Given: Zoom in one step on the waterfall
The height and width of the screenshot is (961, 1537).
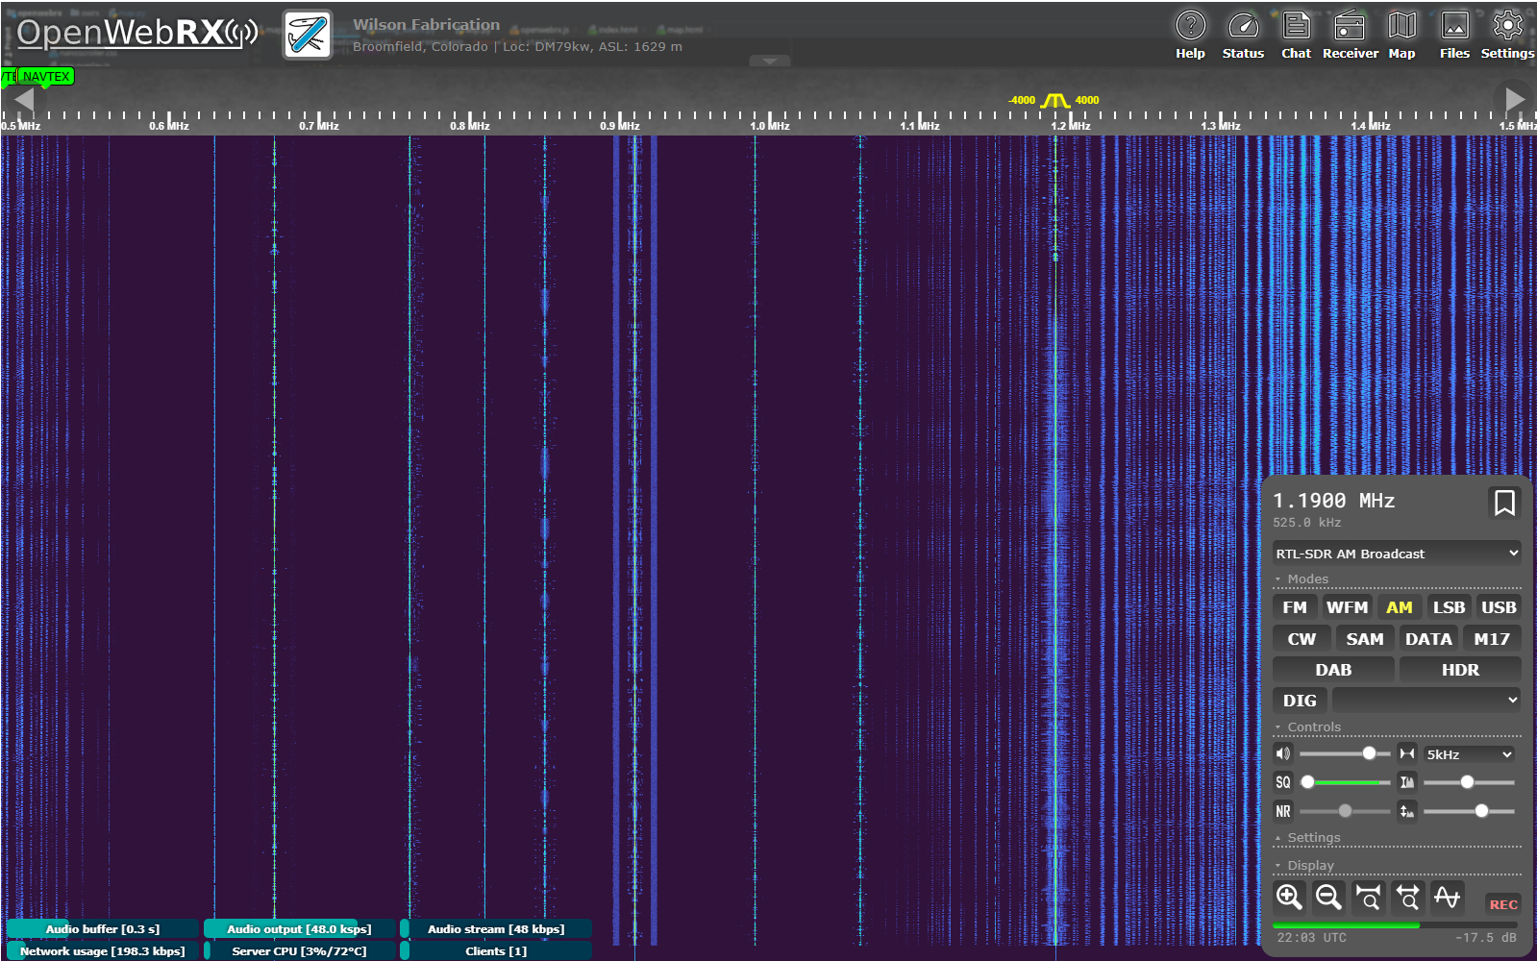Looking at the screenshot, I should pyautogui.click(x=1289, y=897).
